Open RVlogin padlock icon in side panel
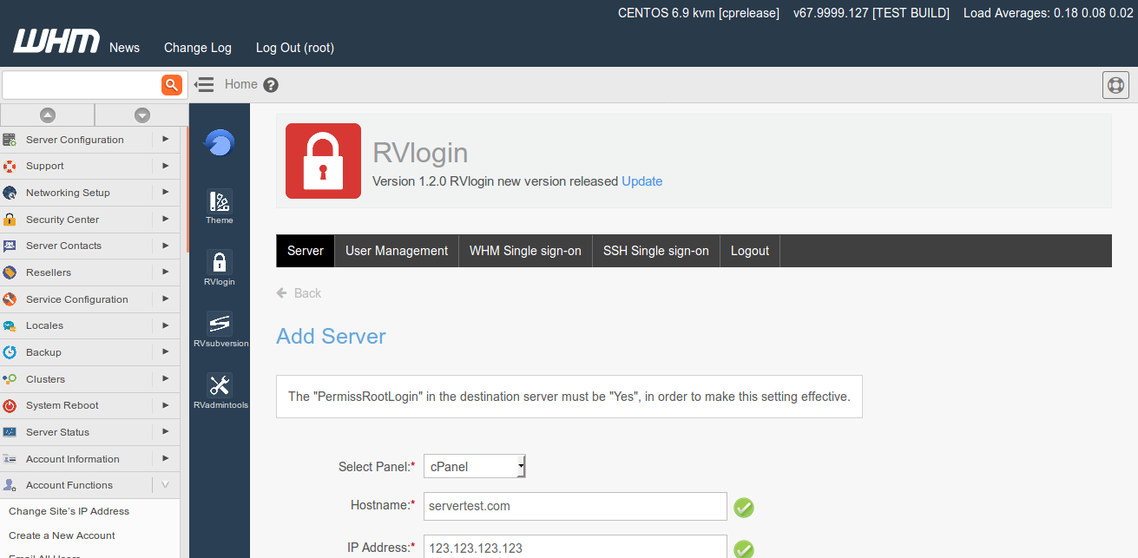1138x558 pixels. pyautogui.click(x=220, y=268)
